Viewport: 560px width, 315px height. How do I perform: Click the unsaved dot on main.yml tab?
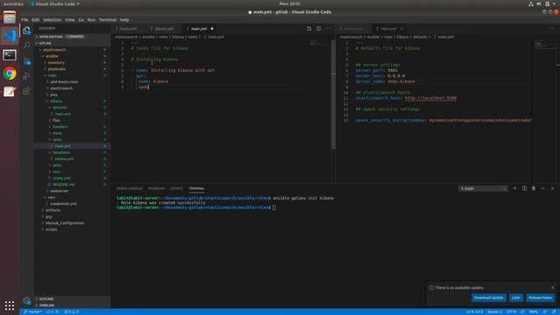click(x=212, y=29)
